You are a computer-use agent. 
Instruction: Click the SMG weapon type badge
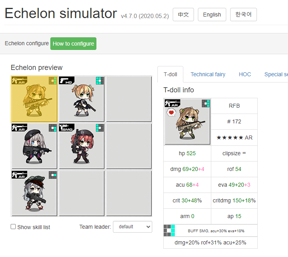tap(66, 127)
